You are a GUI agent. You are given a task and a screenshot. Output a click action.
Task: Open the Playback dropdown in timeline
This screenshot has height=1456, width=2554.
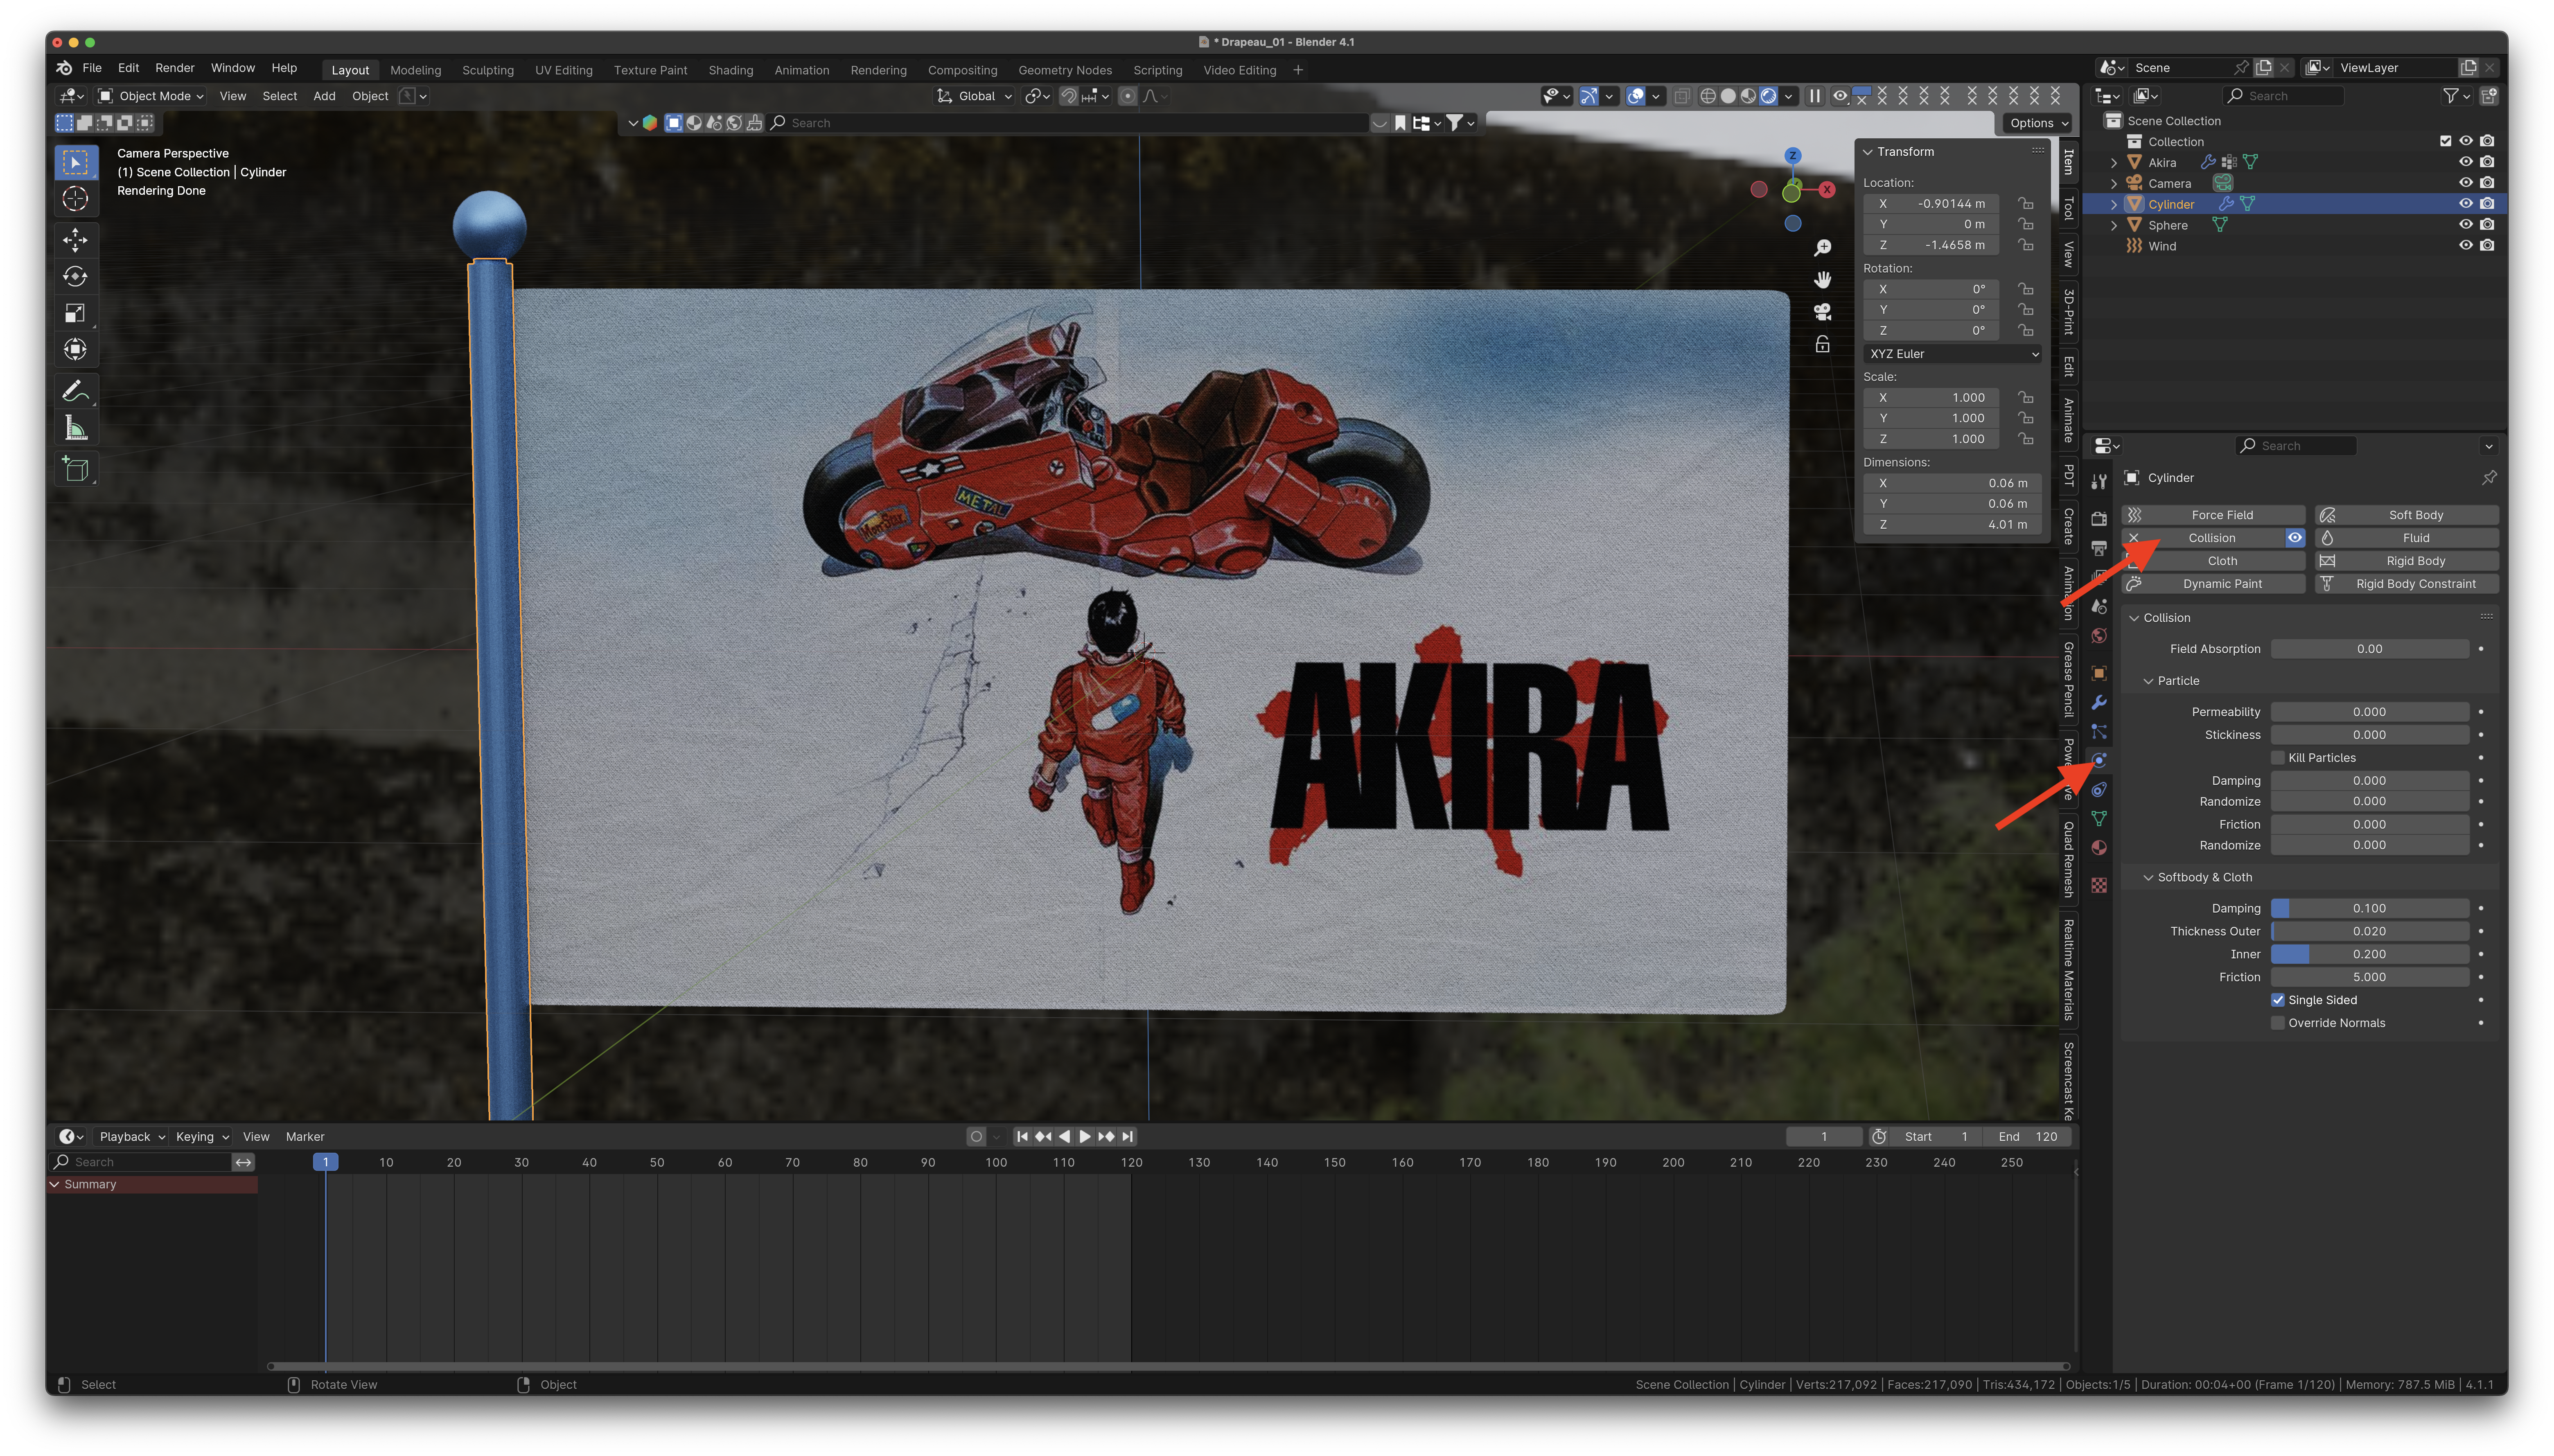click(x=132, y=1137)
